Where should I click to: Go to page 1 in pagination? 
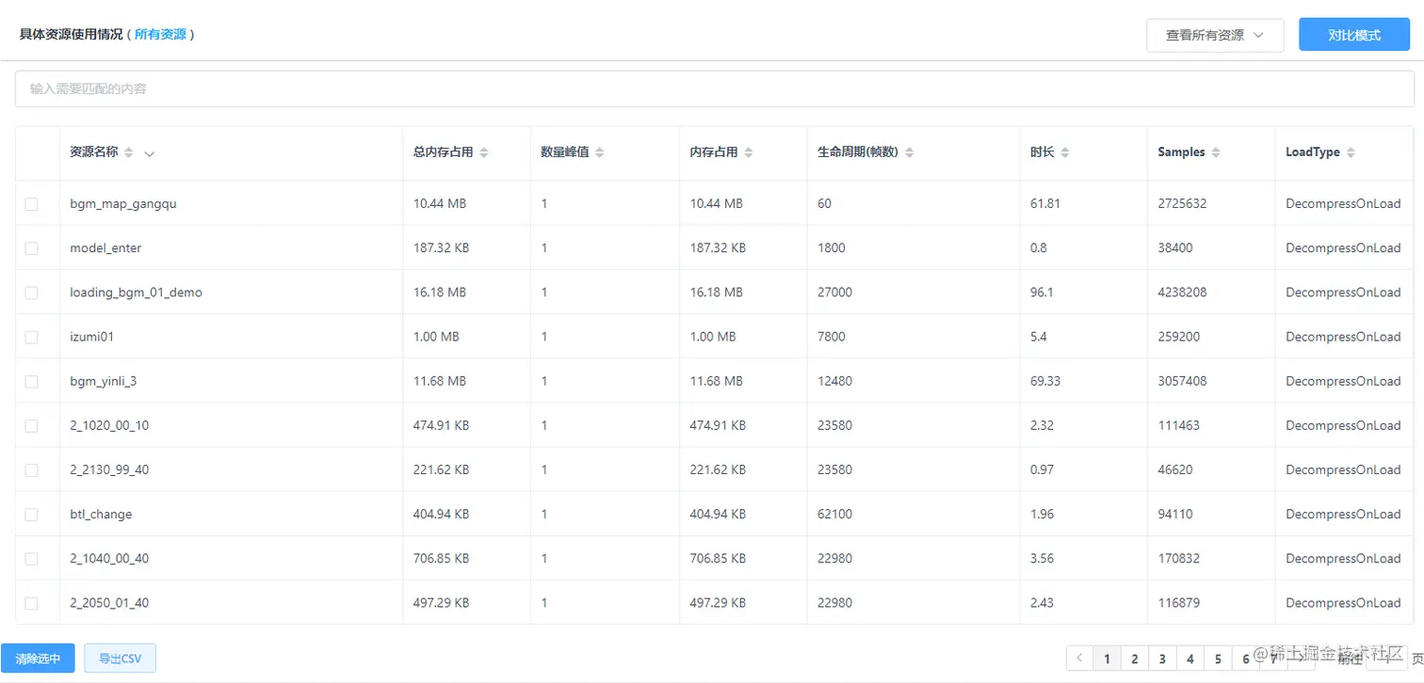[1107, 659]
